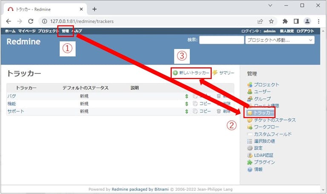327x194 pixels.
Task: Open 個人設定 account link
Action: pyautogui.click(x=287, y=31)
